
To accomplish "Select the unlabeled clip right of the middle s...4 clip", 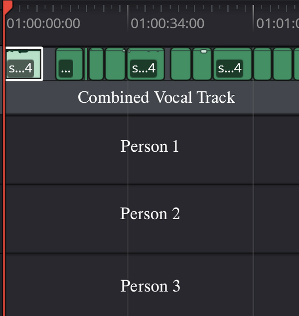I will pos(180,64).
